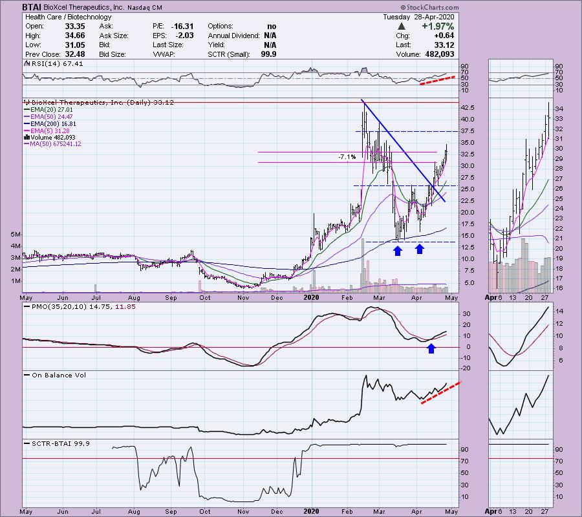Click the Bid Size label

pos(113,54)
